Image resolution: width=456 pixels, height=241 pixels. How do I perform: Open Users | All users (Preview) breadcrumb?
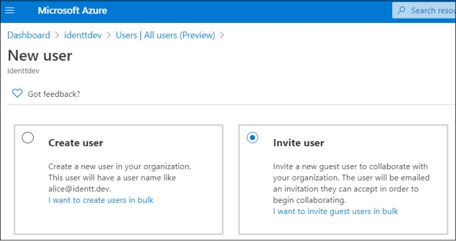pyautogui.click(x=165, y=35)
